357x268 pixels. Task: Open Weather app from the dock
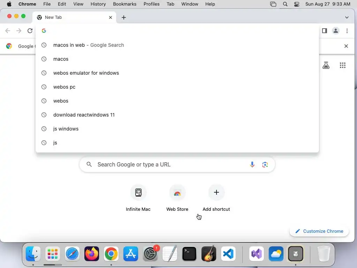(276, 254)
